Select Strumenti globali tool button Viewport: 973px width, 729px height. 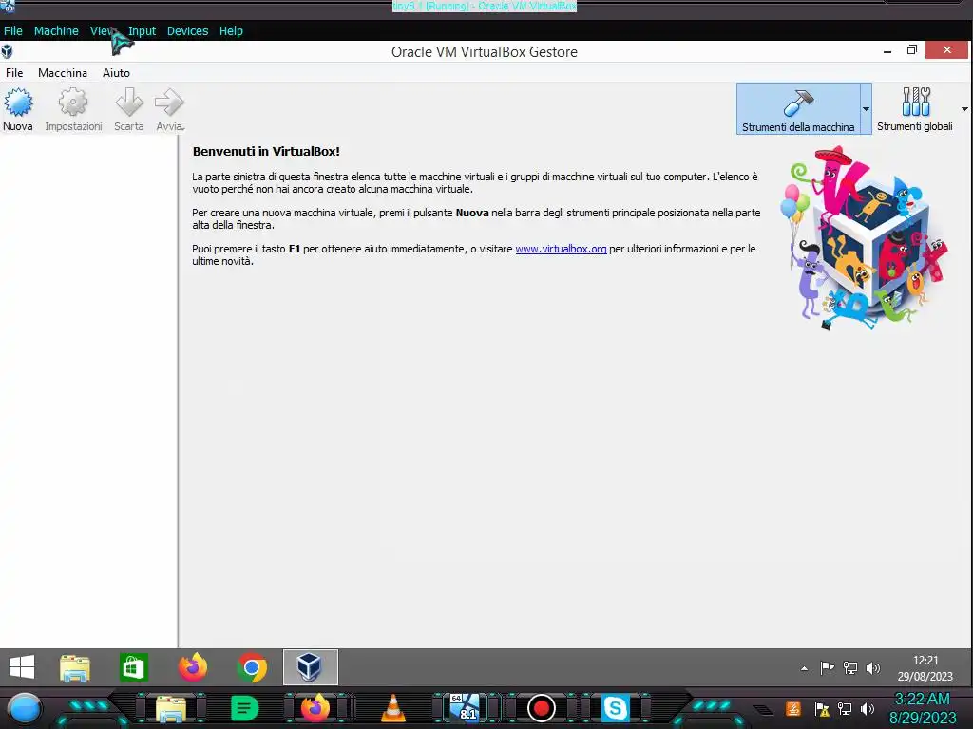tap(915, 109)
